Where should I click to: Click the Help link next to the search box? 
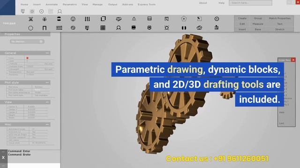pos(222,3)
